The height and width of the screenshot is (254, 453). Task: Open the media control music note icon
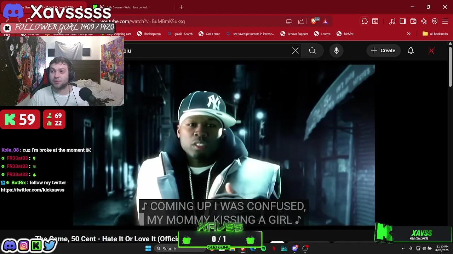coord(392,21)
